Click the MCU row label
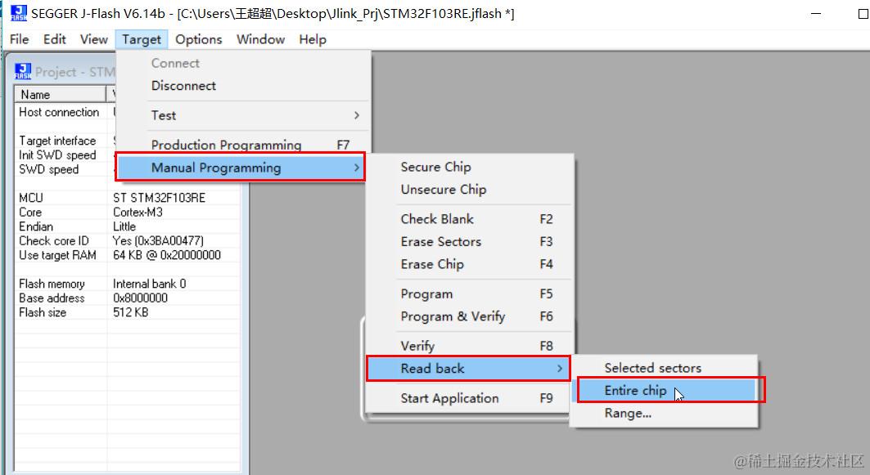The image size is (870, 475). click(x=31, y=198)
